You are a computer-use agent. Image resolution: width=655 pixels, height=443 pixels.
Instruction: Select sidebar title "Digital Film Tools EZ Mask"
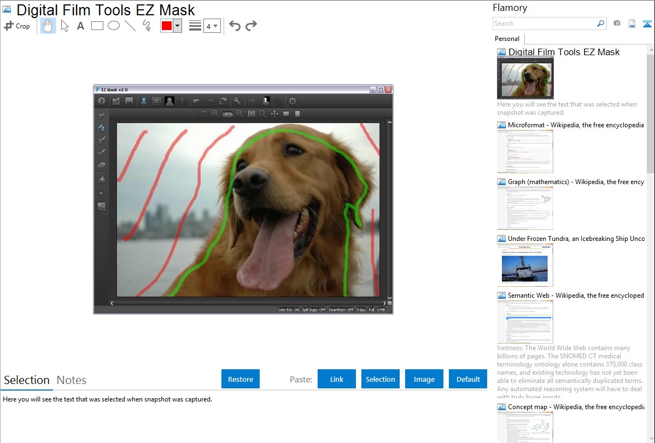pos(564,52)
